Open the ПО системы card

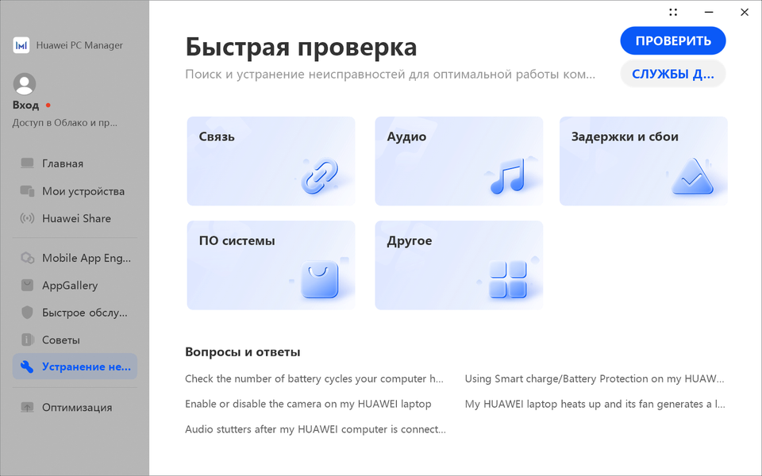tap(271, 265)
